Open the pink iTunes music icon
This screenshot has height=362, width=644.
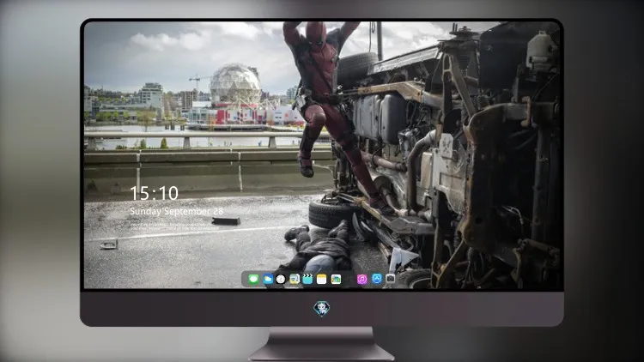361,279
